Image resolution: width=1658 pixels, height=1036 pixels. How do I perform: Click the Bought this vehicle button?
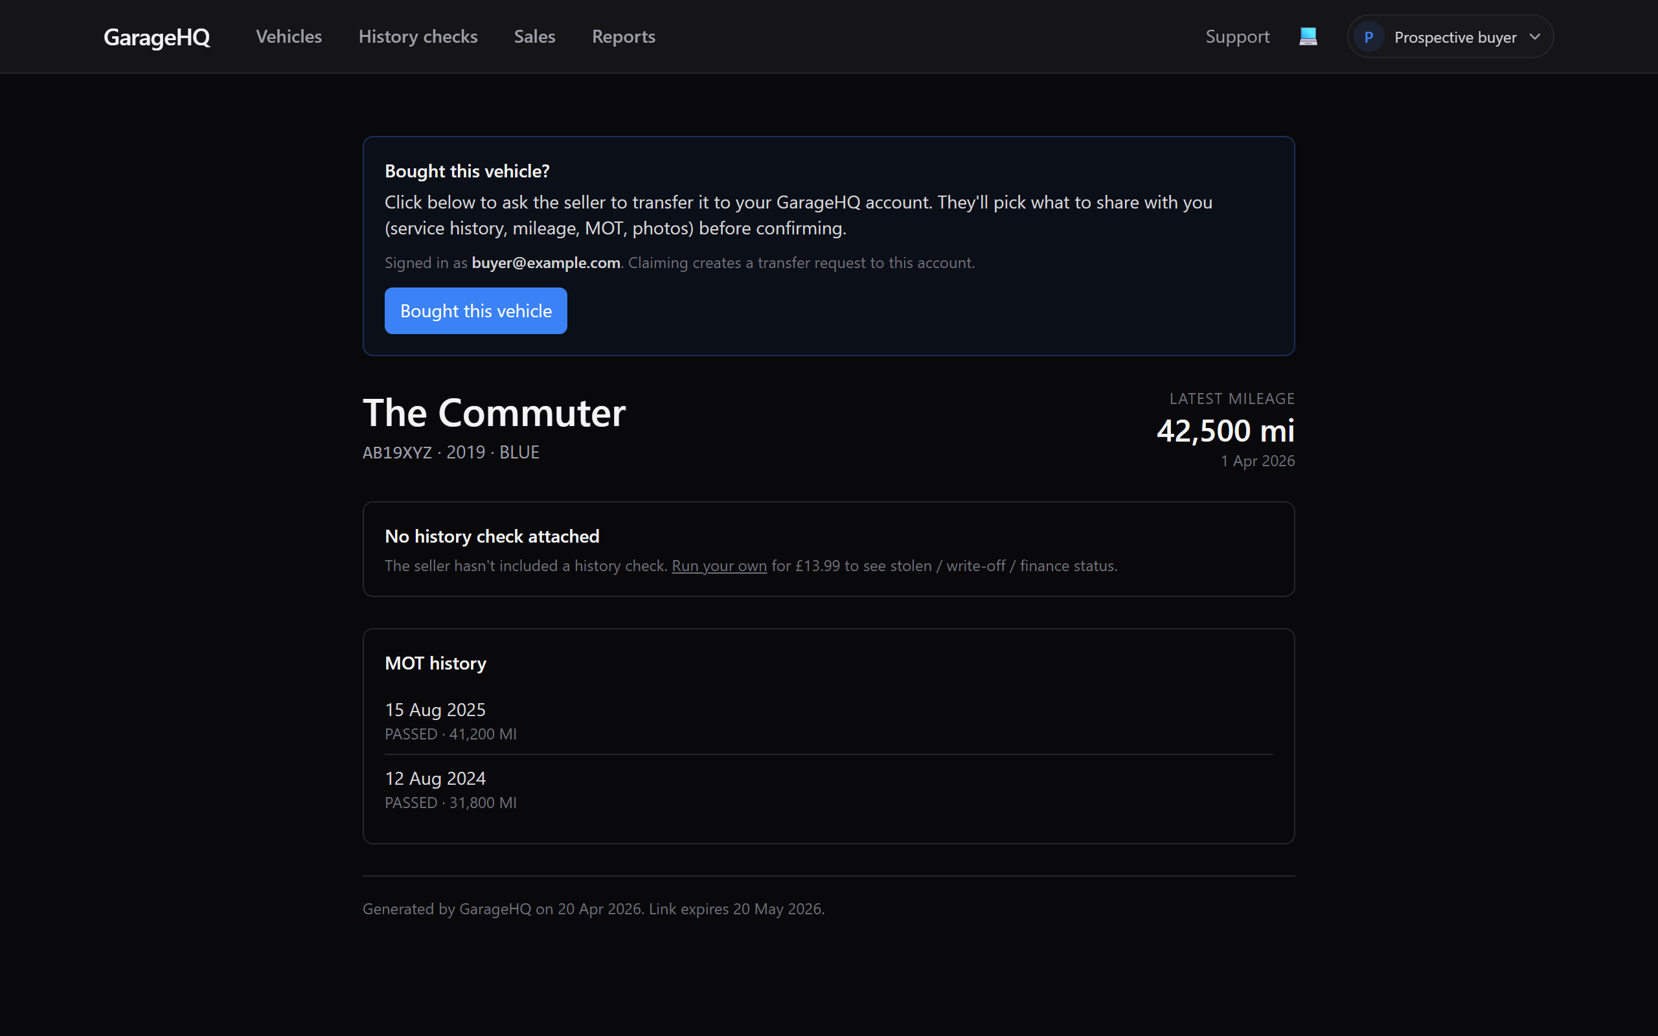[x=475, y=311]
